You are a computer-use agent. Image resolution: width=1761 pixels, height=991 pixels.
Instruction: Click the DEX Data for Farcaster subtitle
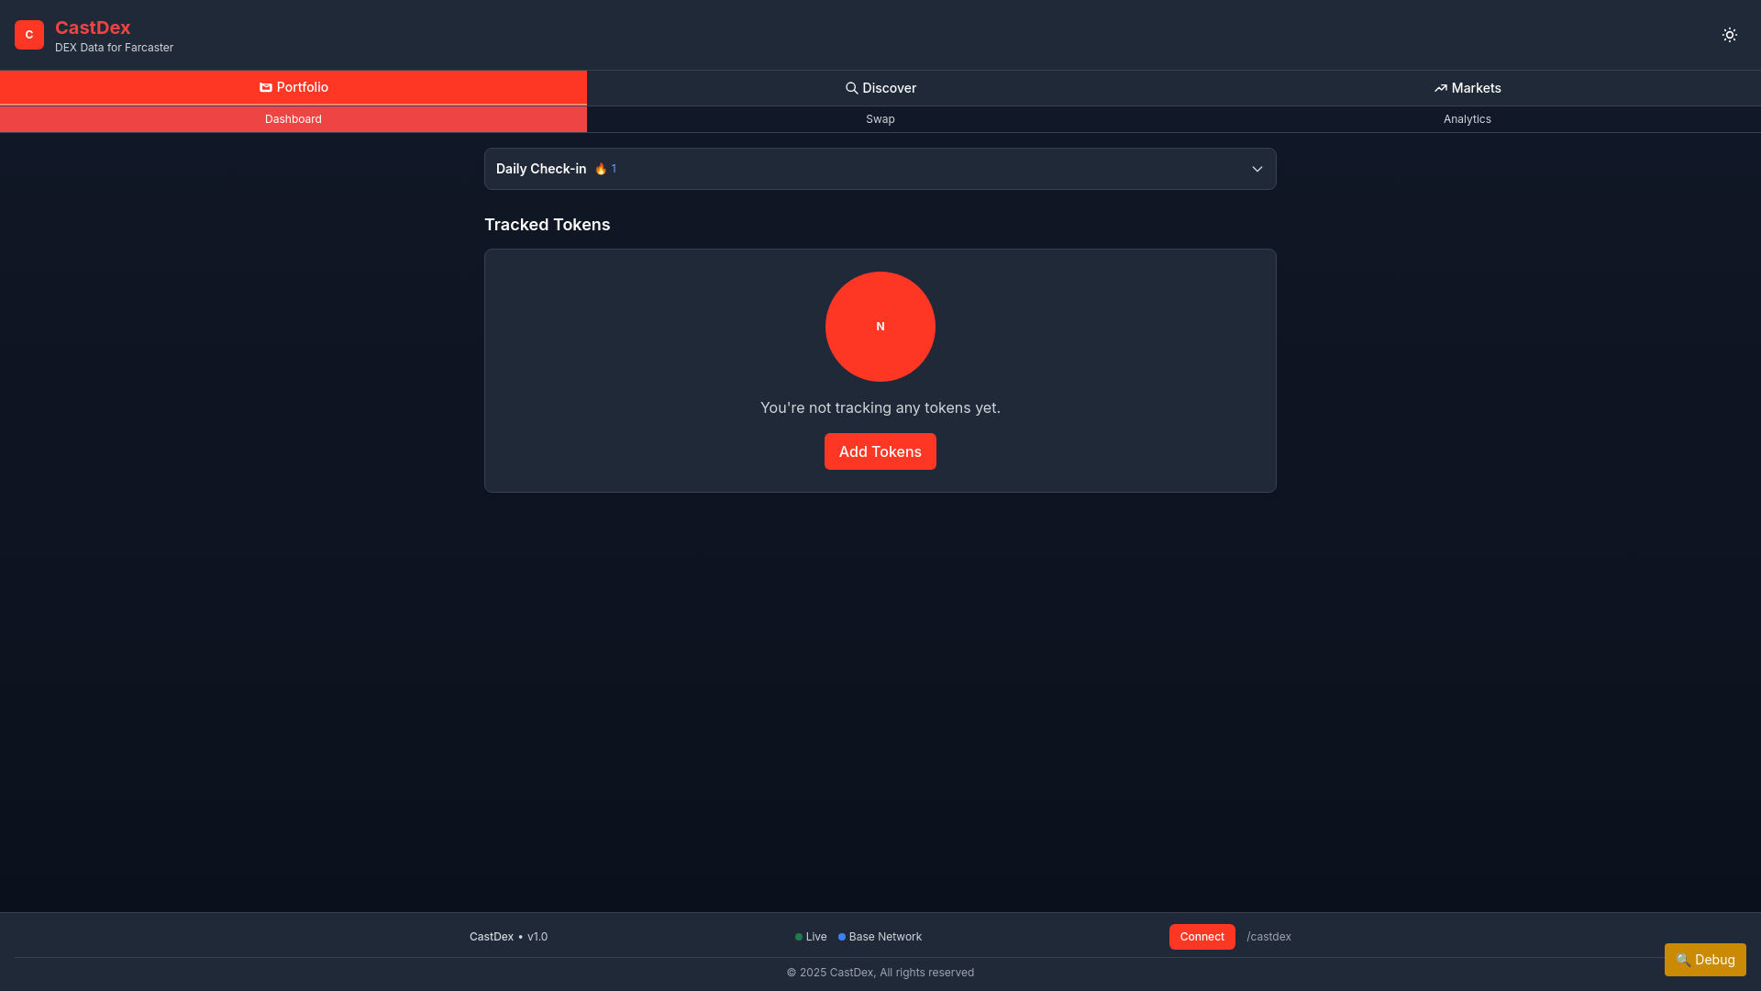[x=114, y=48]
